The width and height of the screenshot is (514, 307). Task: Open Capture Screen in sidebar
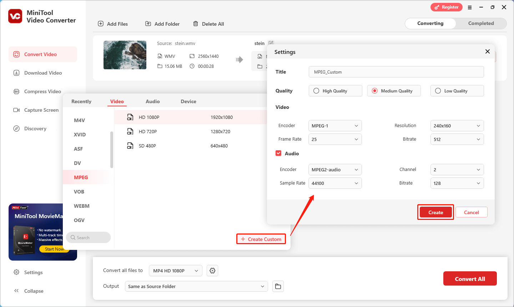click(43, 110)
